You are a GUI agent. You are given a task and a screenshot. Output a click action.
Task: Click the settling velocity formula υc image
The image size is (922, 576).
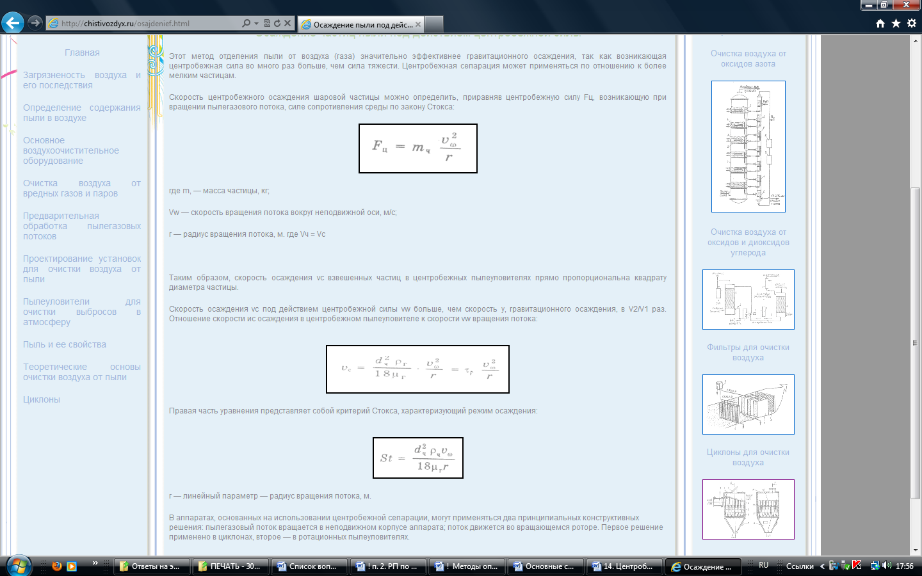click(417, 369)
